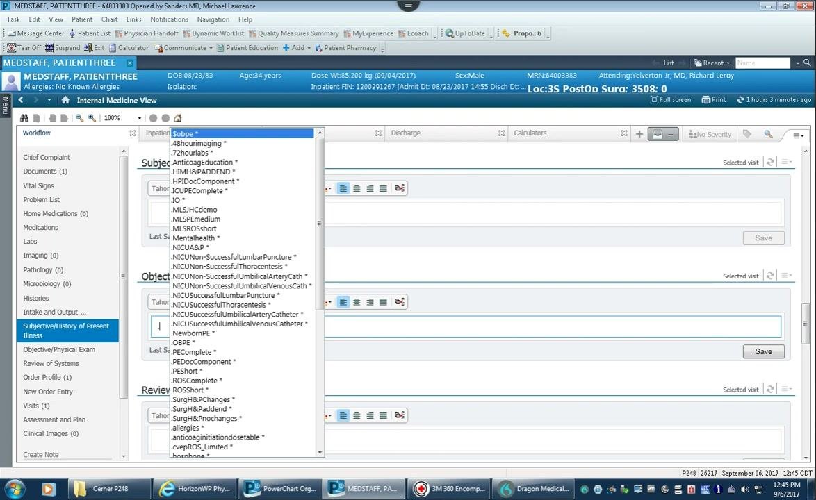
Task: Click the zoom in magnifier icon
Action: point(92,118)
